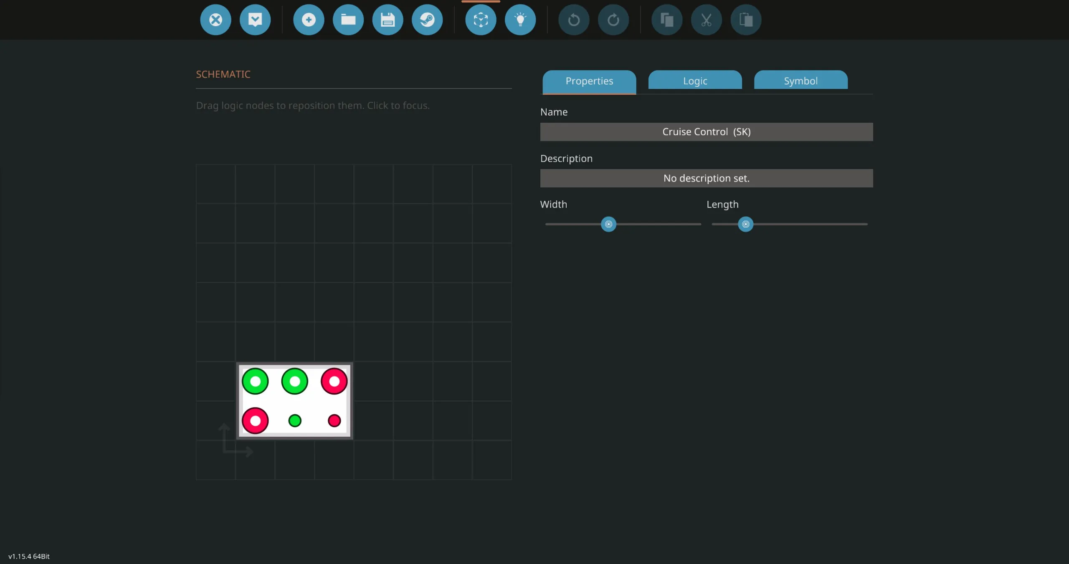Screen dimensions: 1069x564
Task: Select the schematic cube view icon
Action: pos(481,20)
